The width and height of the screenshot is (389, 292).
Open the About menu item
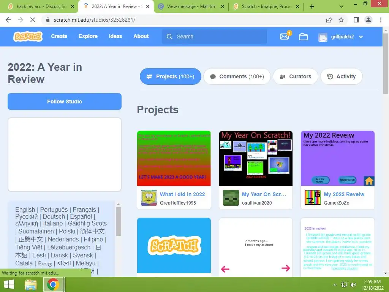(141, 36)
